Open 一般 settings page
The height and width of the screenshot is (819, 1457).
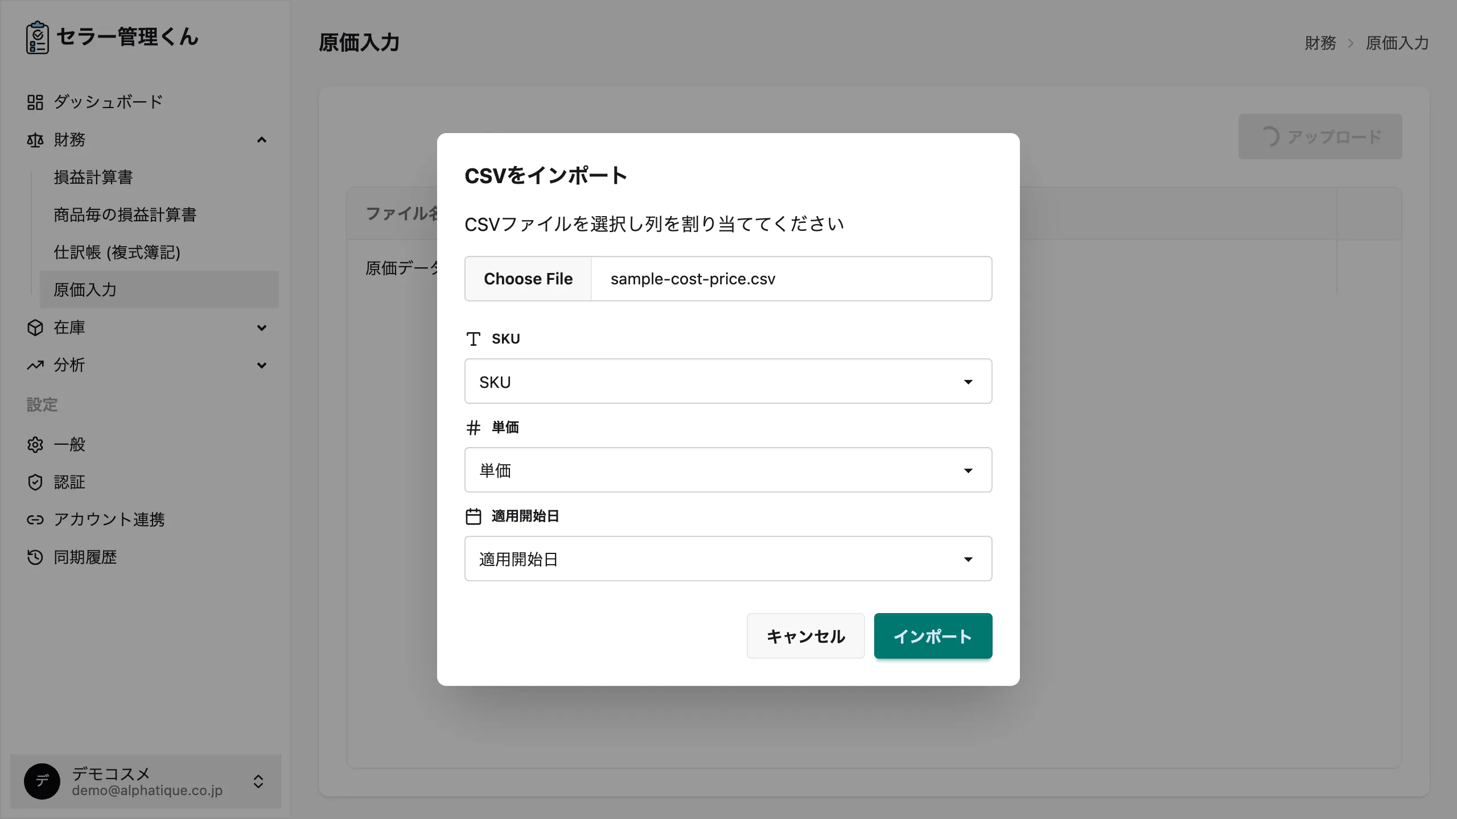click(146, 445)
